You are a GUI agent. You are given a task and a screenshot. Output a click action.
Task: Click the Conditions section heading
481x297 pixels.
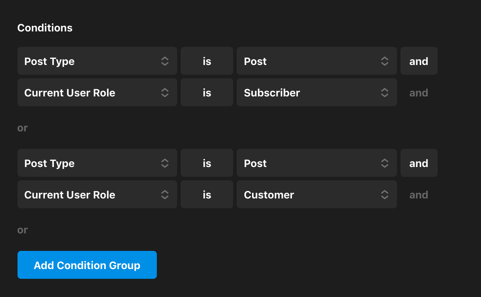point(45,28)
